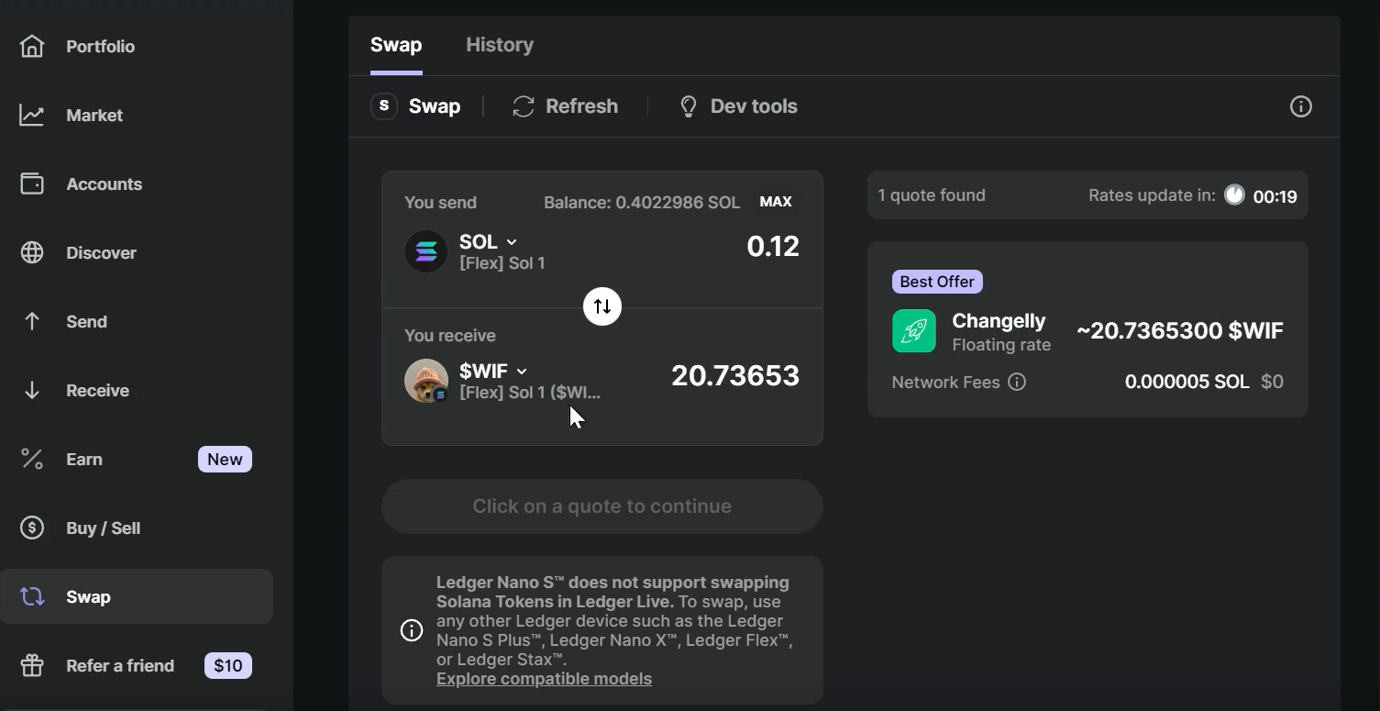Select the Changelly Best Offer quote
Image resolution: width=1380 pixels, height=711 pixels.
(1087, 329)
